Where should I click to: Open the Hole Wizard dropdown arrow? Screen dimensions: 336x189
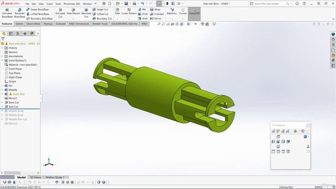(73, 19)
